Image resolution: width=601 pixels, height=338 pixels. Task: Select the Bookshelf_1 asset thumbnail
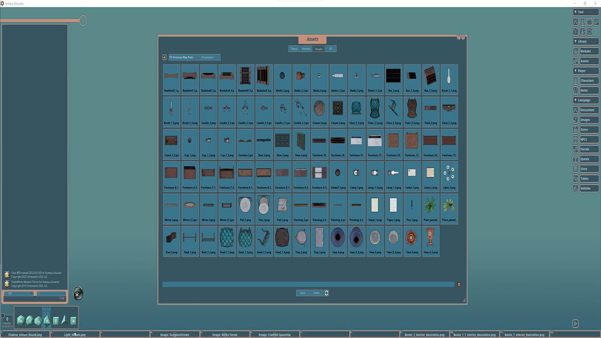tap(171, 76)
